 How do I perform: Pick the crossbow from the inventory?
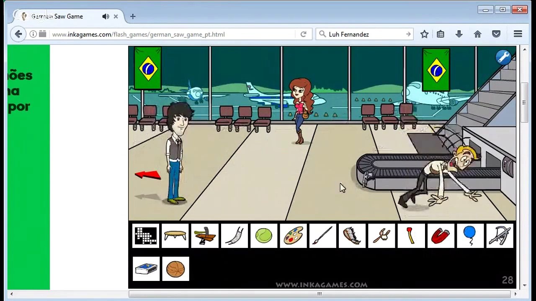click(x=500, y=236)
